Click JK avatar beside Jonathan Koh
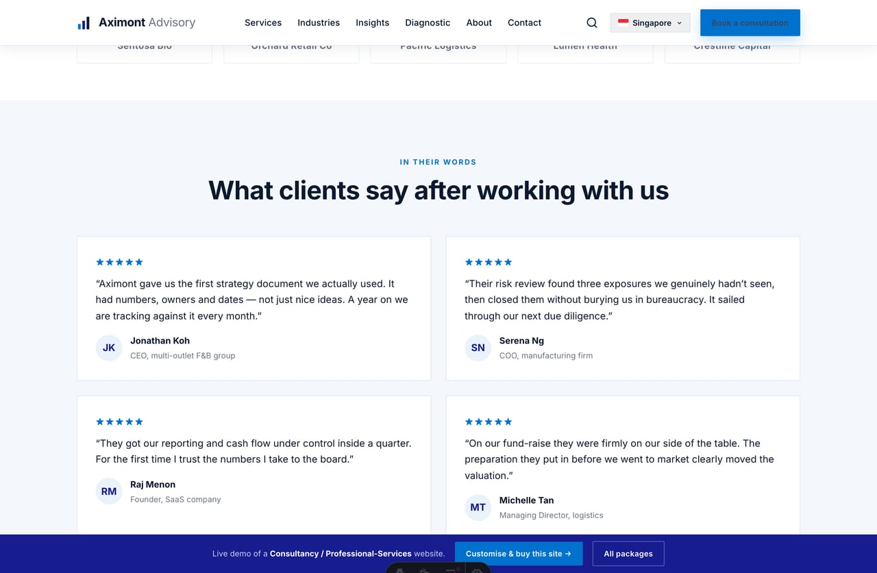Screen dimensions: 877x573 coord(109,348)
